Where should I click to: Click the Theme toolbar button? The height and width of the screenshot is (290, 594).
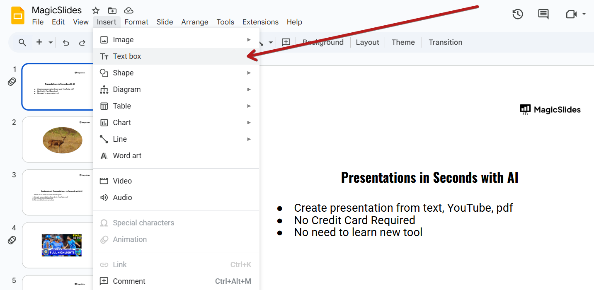coord(403,42)
